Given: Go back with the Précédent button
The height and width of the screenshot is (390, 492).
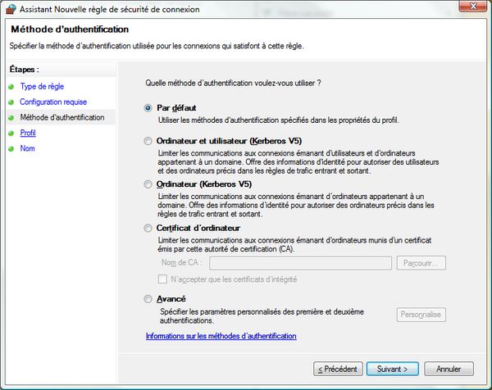Looking at the screenshot, I should click(337, 368).
